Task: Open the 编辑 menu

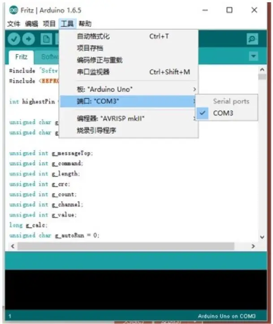Action: coord(31,24)
